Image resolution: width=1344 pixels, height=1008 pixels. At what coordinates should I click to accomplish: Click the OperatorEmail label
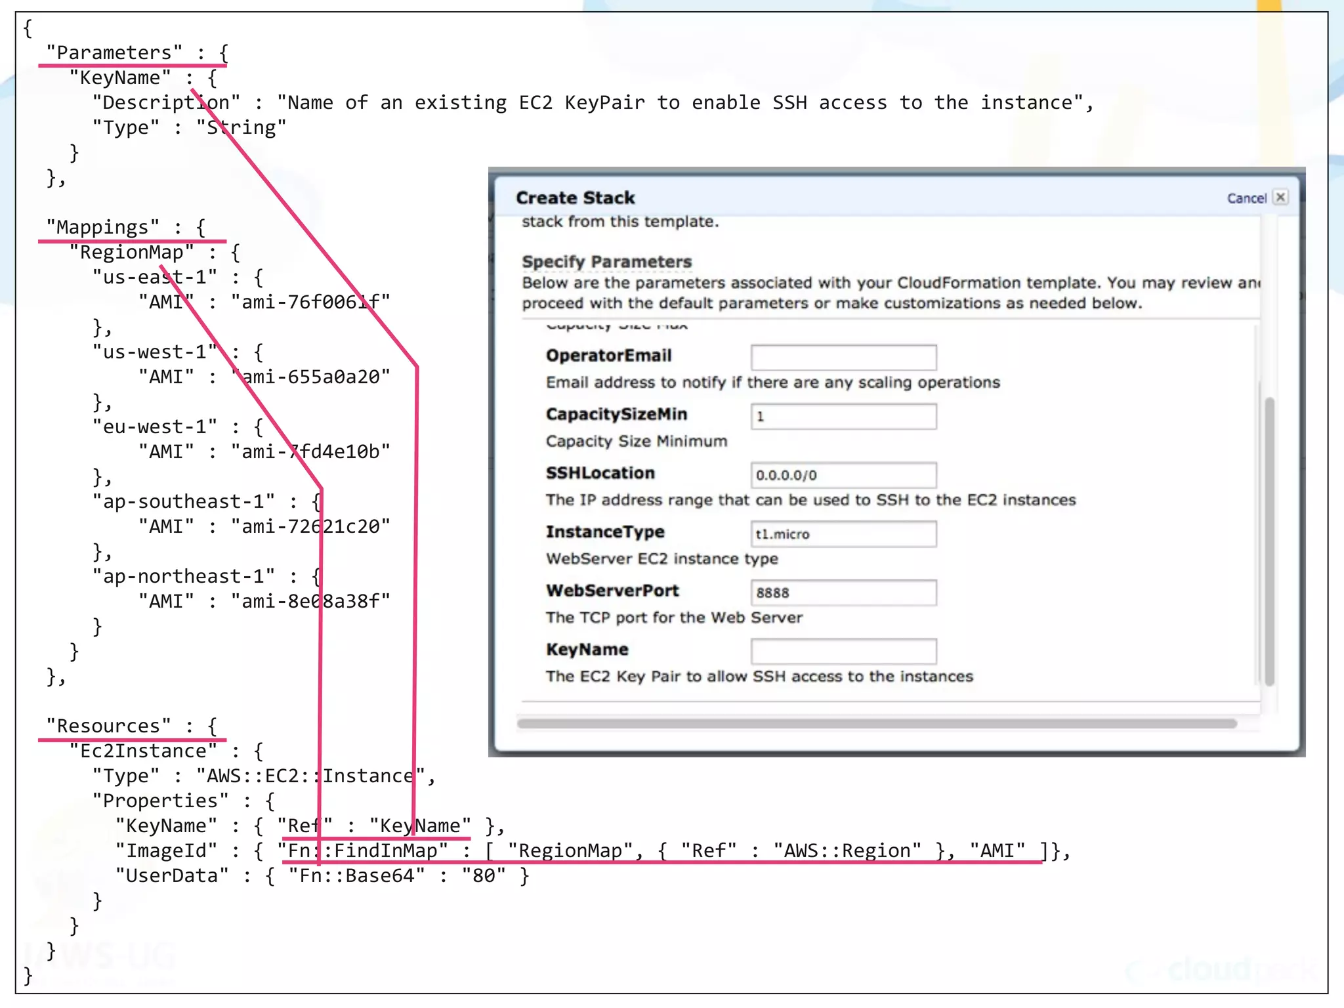608,356
